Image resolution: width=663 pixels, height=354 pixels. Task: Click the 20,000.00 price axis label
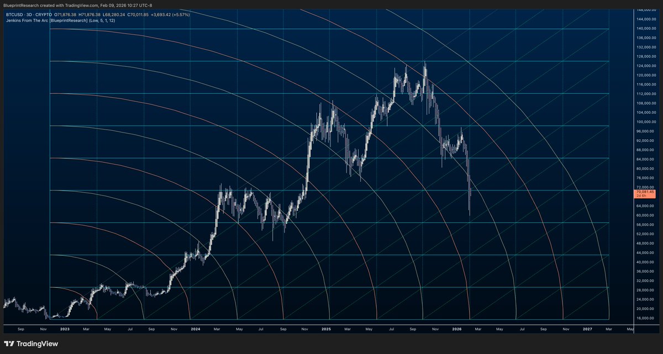(x=645, y=309)
